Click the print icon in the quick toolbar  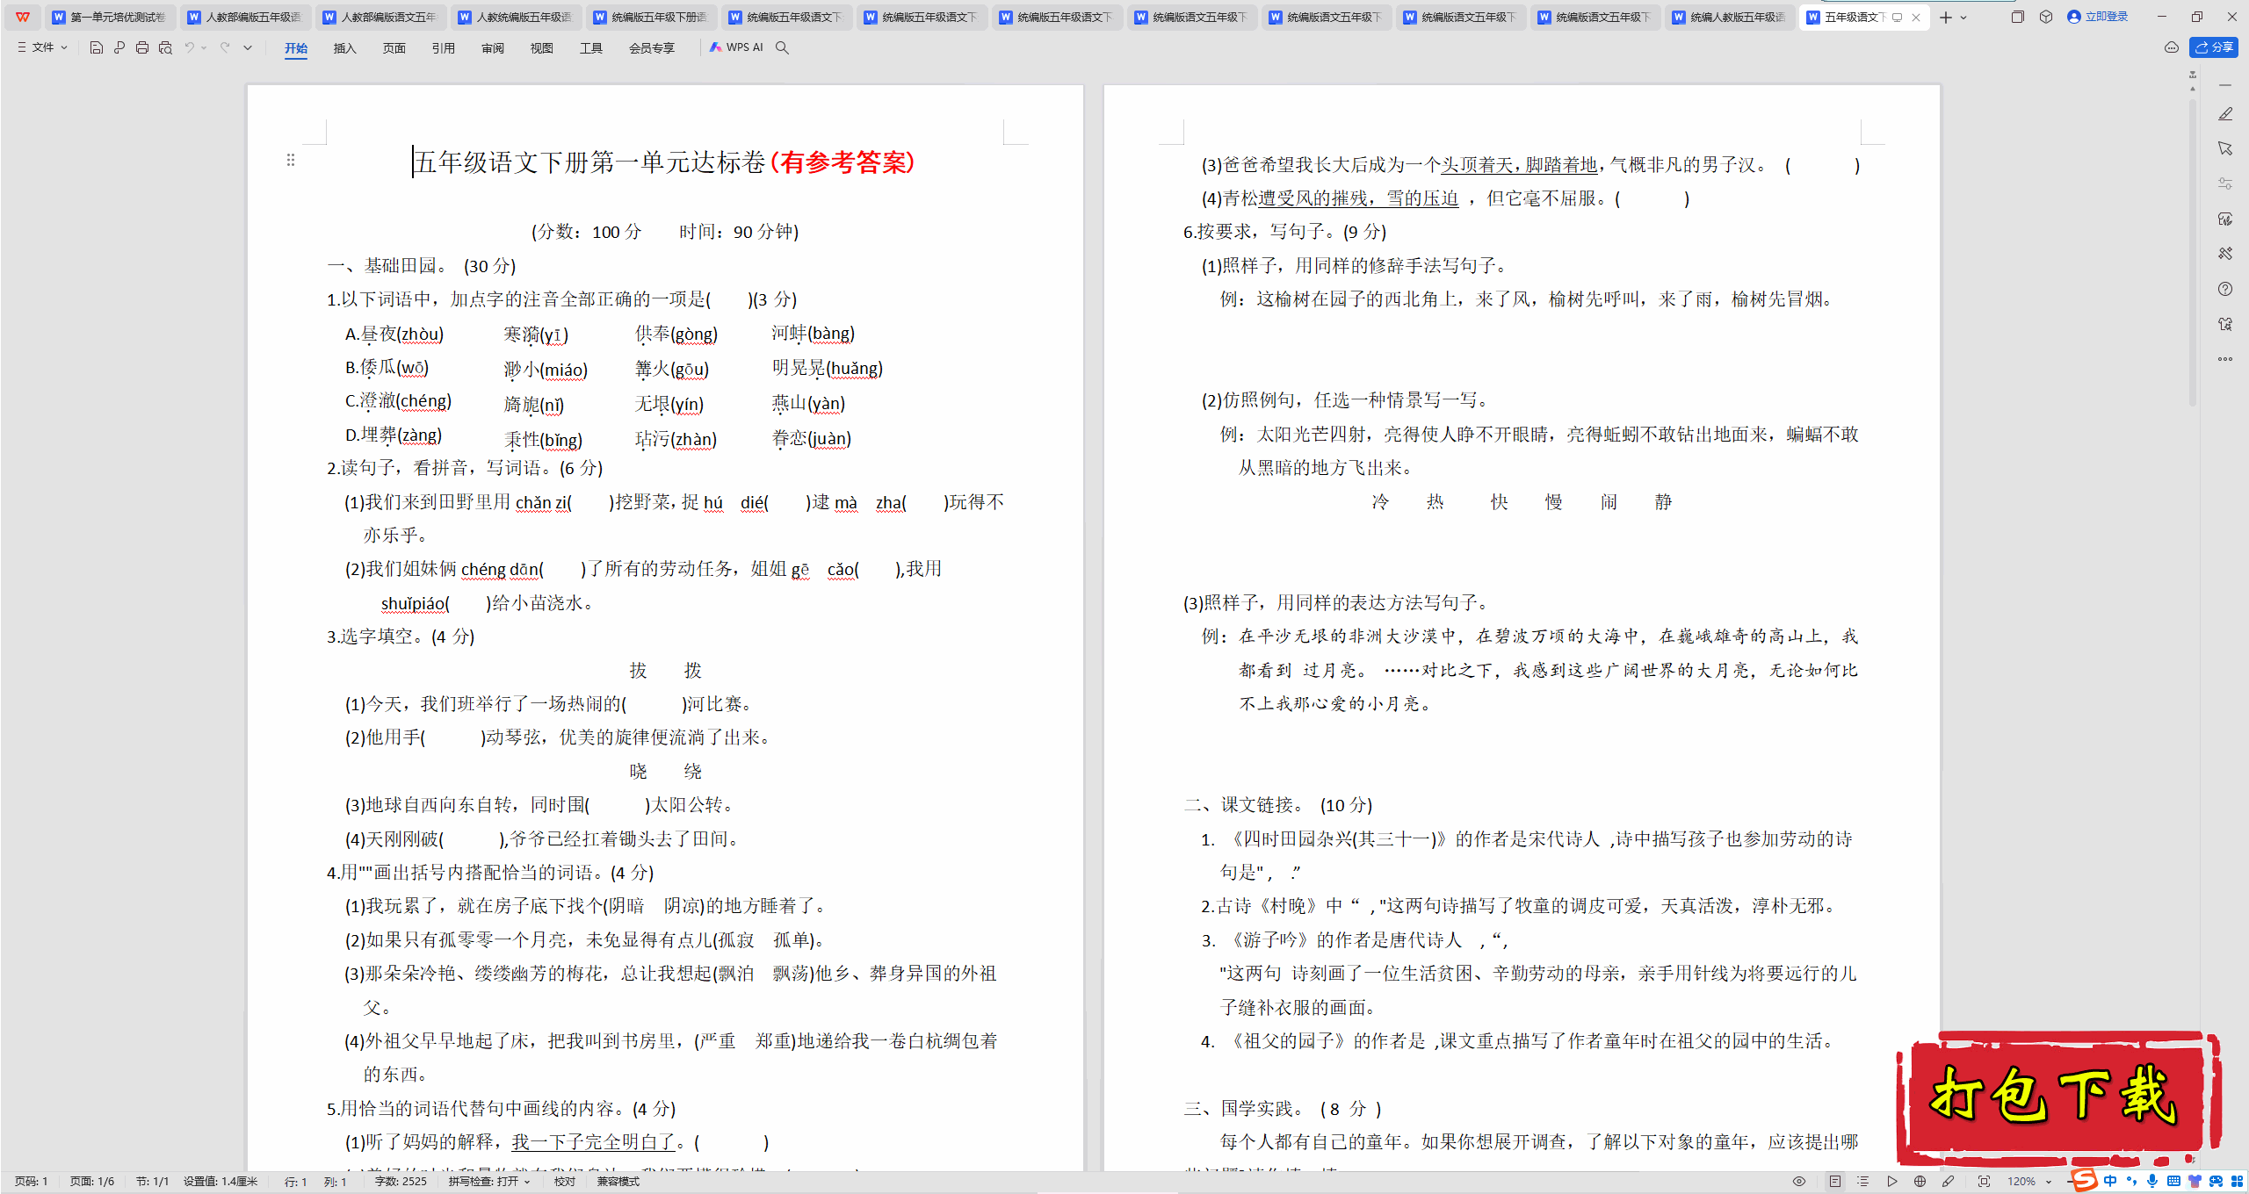[142, 47]
